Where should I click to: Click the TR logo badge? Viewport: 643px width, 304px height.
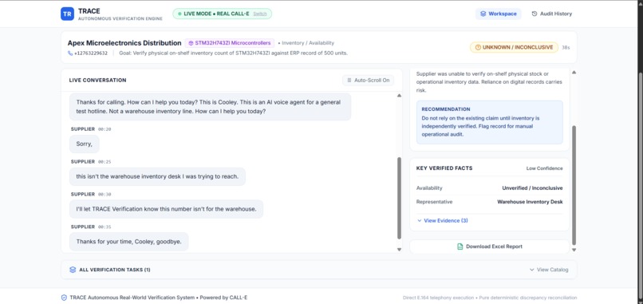[67, 14]
